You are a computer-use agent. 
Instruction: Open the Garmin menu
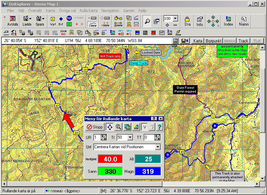coord(129,11)
